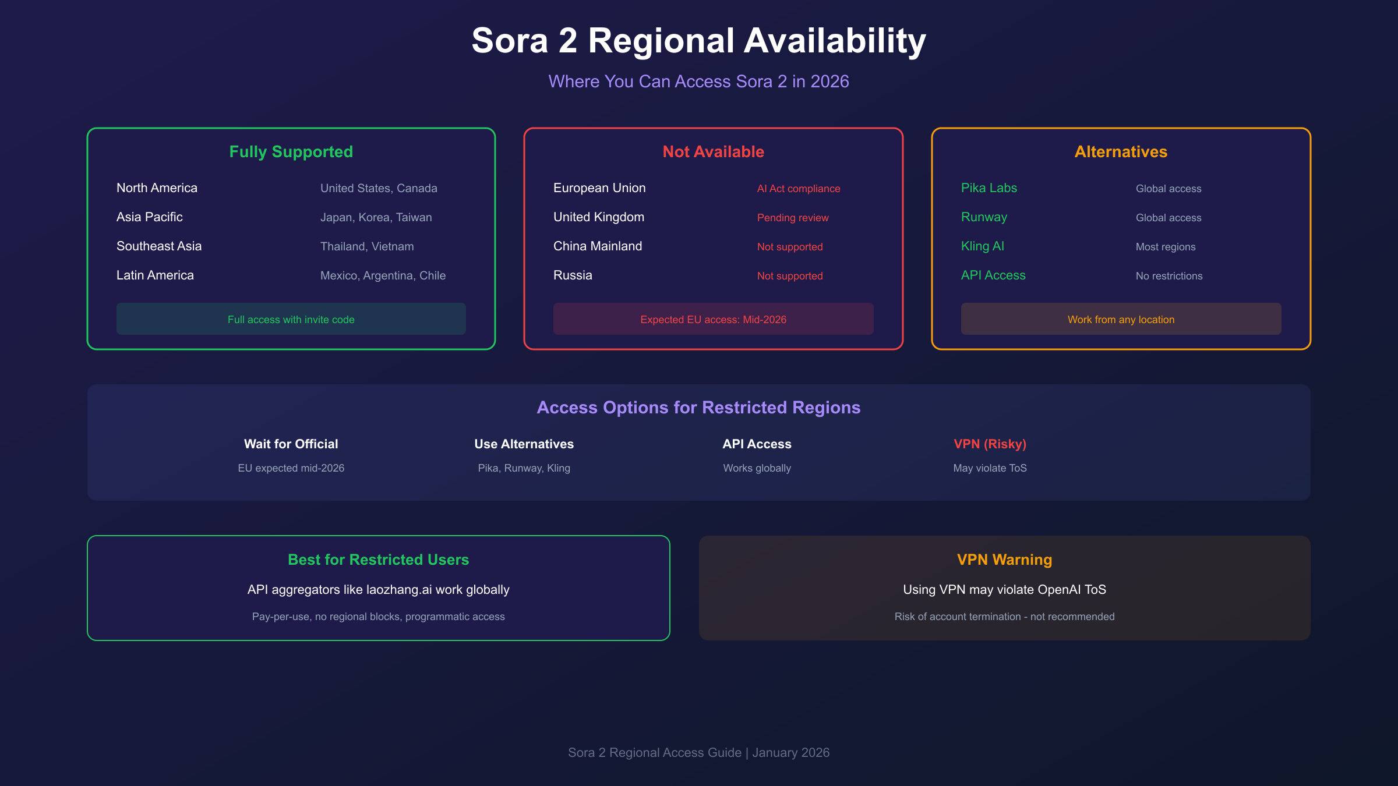Click the "Work from any location" banner
1398x786 pixels.
(x=1121, y=319)
